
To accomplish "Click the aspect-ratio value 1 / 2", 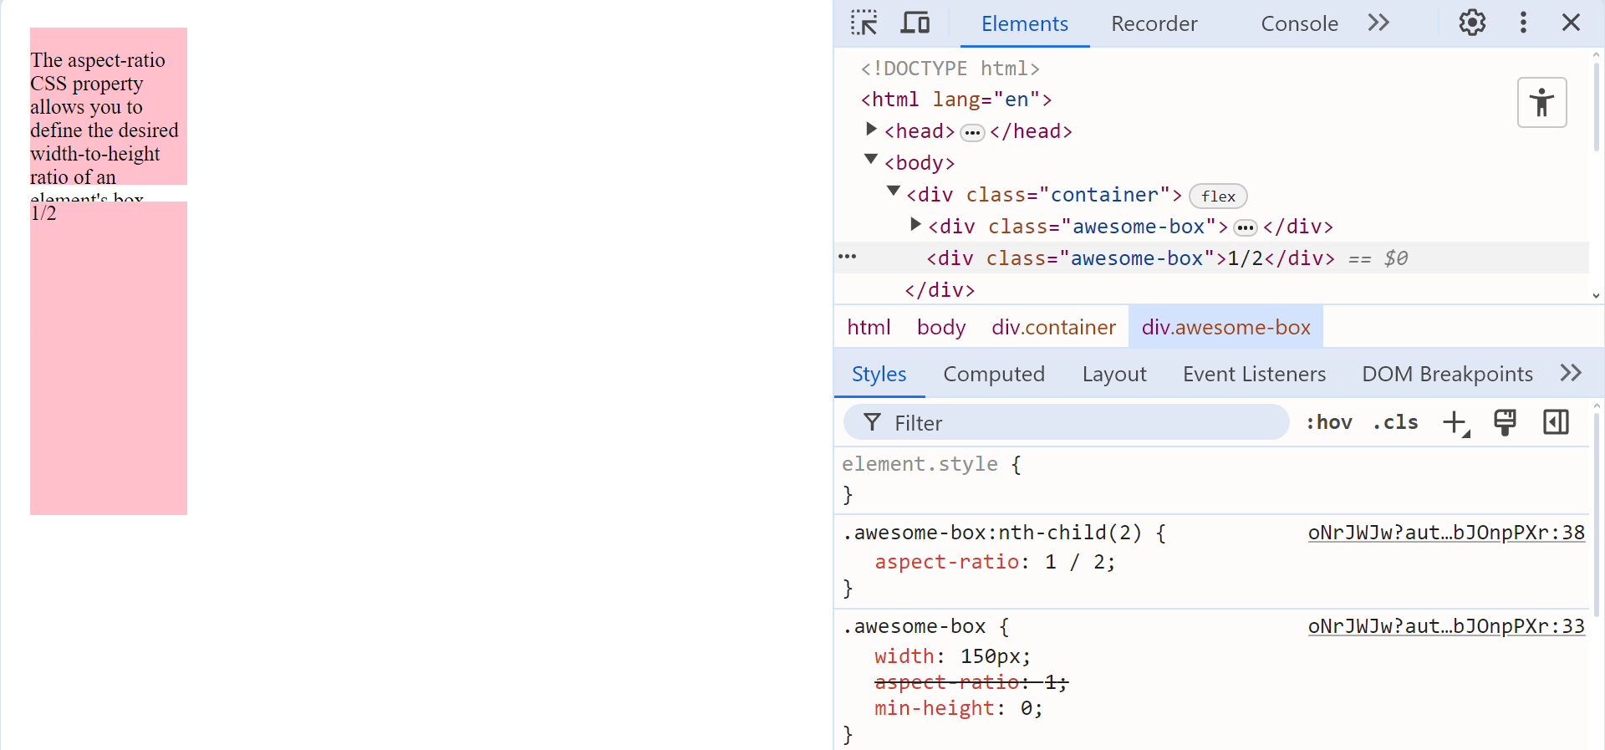I will point(1078,562).
